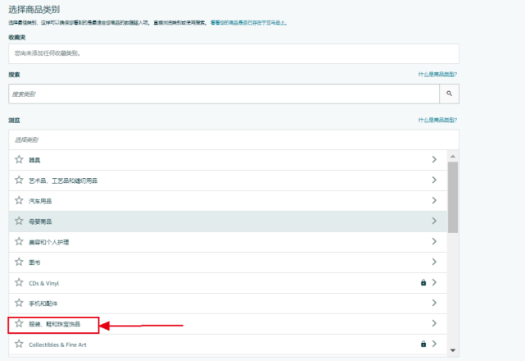Open the link checking if product exists on Amazon

[249, 23]
